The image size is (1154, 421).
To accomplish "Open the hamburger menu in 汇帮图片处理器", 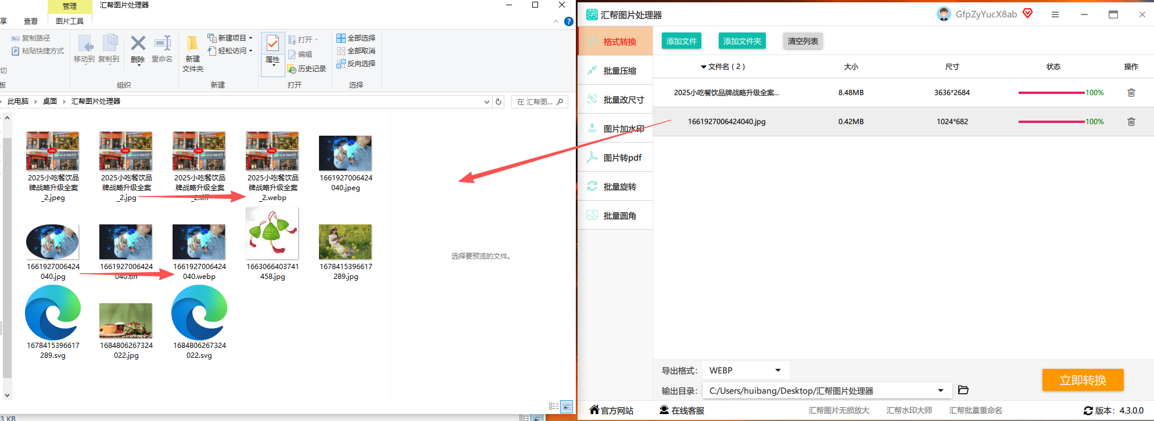I will 1055,14.
